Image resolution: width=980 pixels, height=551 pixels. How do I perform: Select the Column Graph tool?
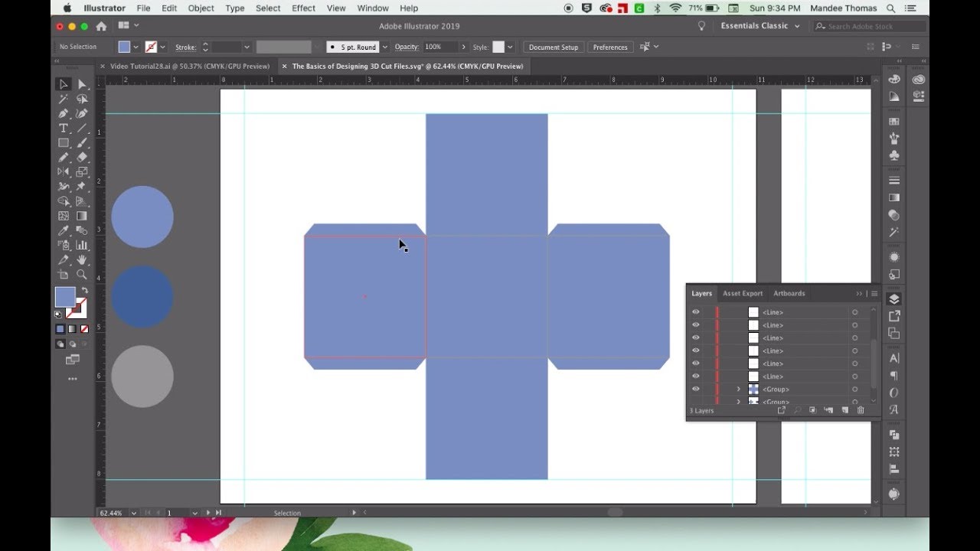81,245
